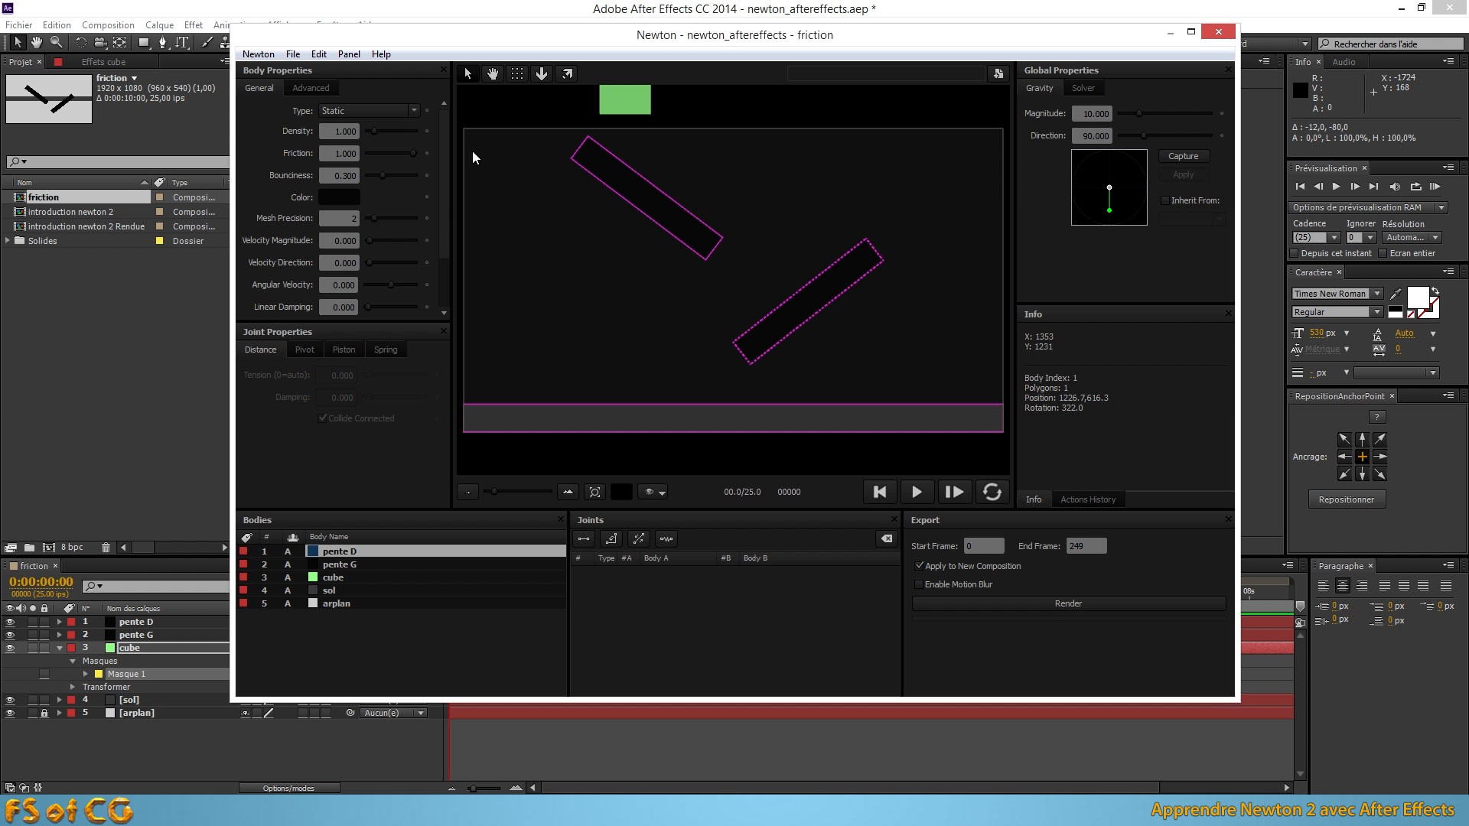Enable Motion Blur checkbox in Export panel
The image size is (1469, 826).
[x=919, y=584]
